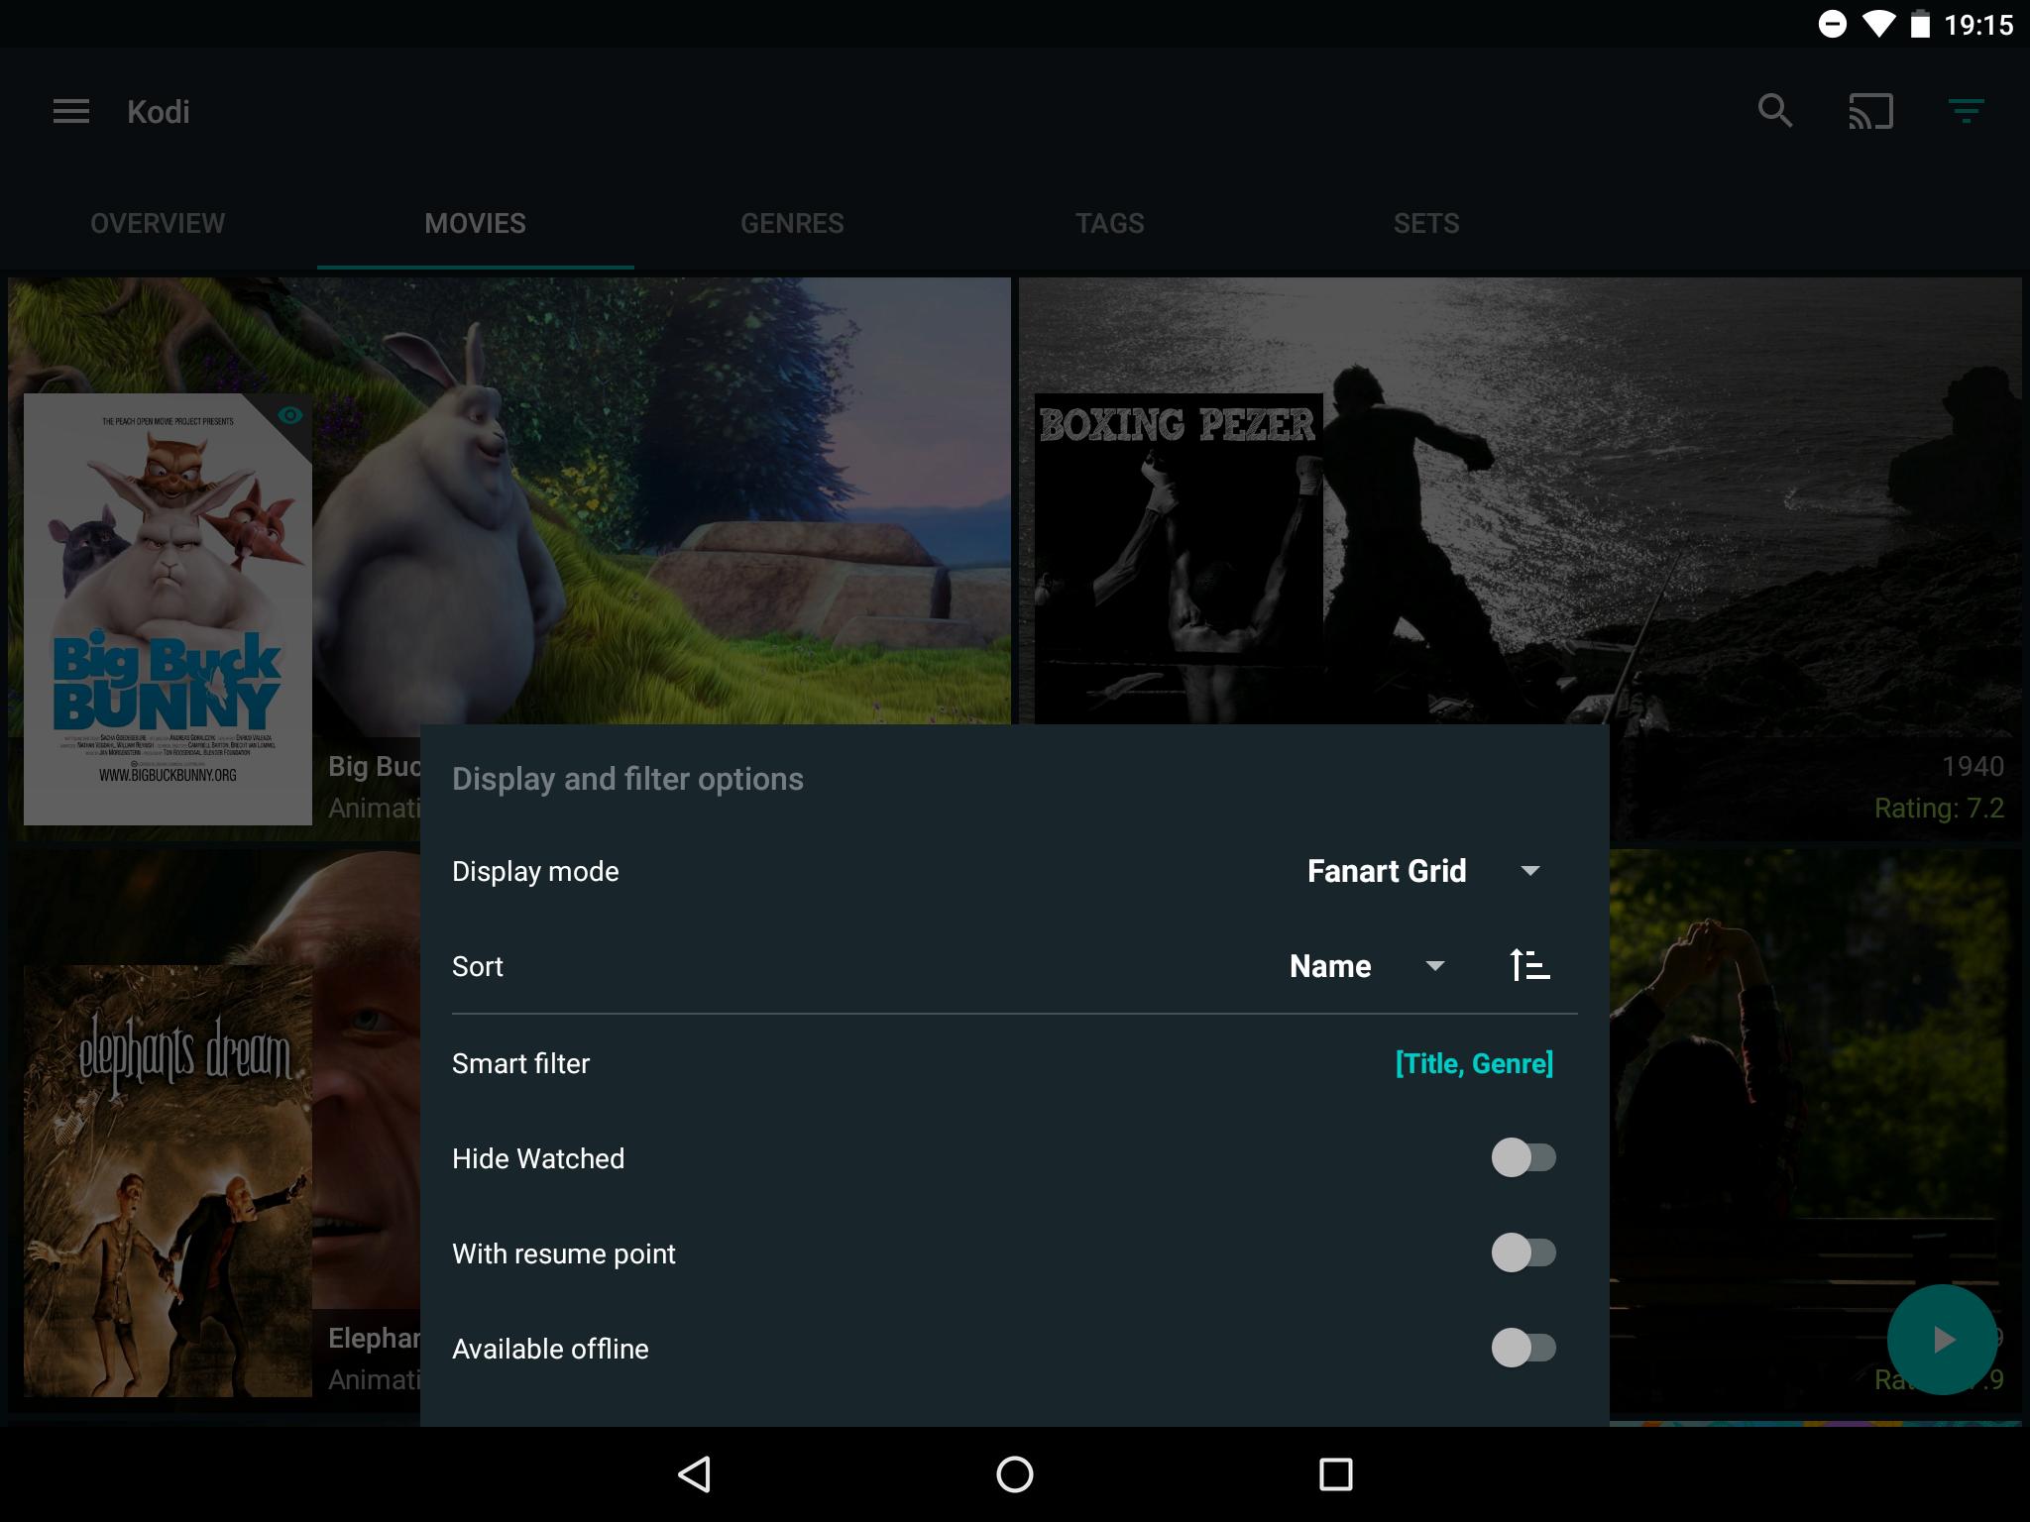
Task: Turn on Available offline switch
Action: tap(1523, 1348)
